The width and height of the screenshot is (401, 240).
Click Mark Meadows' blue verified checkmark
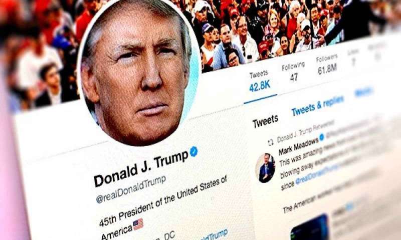tap(322, 137)
